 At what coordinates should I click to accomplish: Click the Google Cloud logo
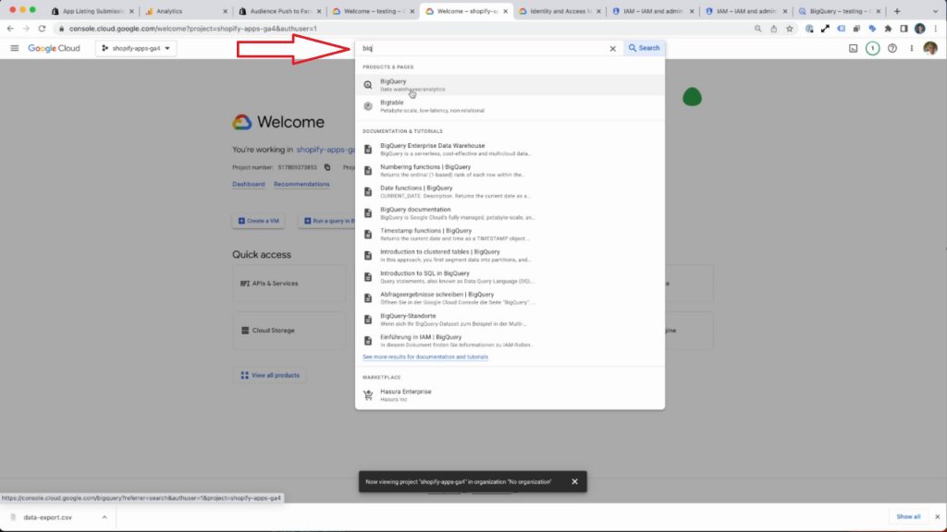pos(54,48)
